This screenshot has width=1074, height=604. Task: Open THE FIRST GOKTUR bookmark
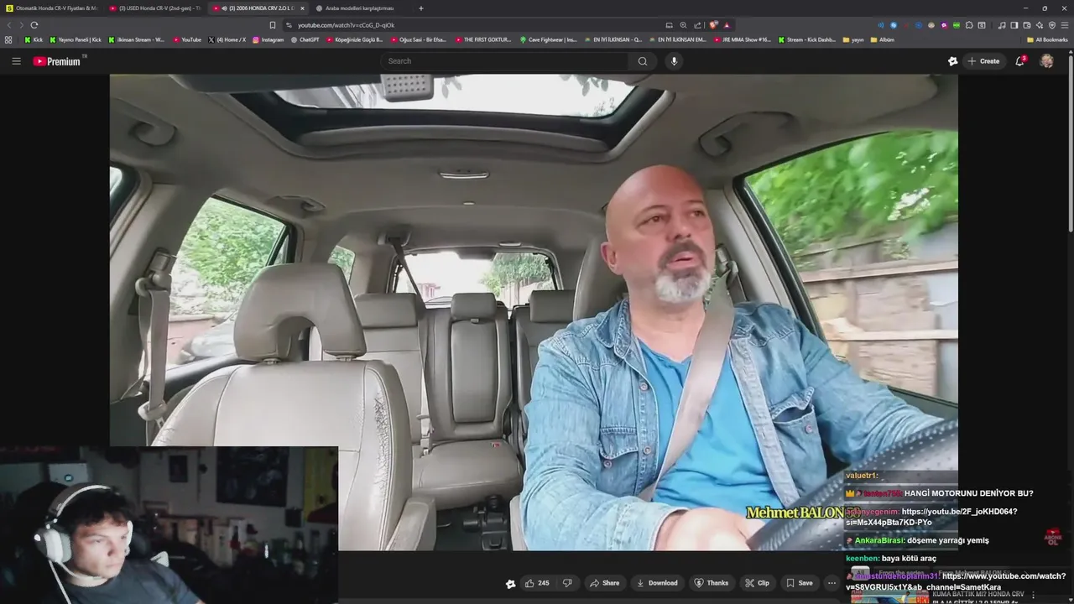pos(483,39)
